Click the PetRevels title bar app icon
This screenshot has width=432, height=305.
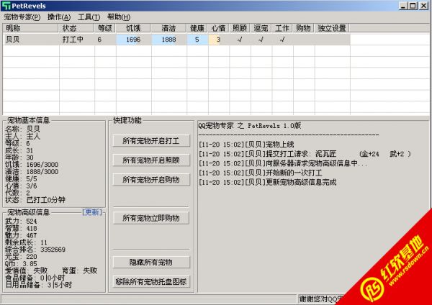[6, 6]
